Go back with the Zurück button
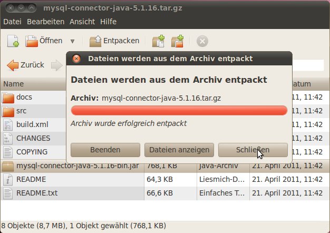Viewport: 330px width, 233px height. [25, 65]
